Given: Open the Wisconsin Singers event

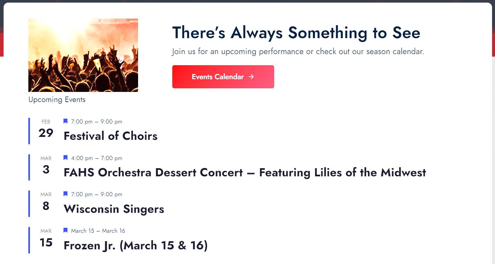Looking at the screenshot, I should click(x=114, y=209).
